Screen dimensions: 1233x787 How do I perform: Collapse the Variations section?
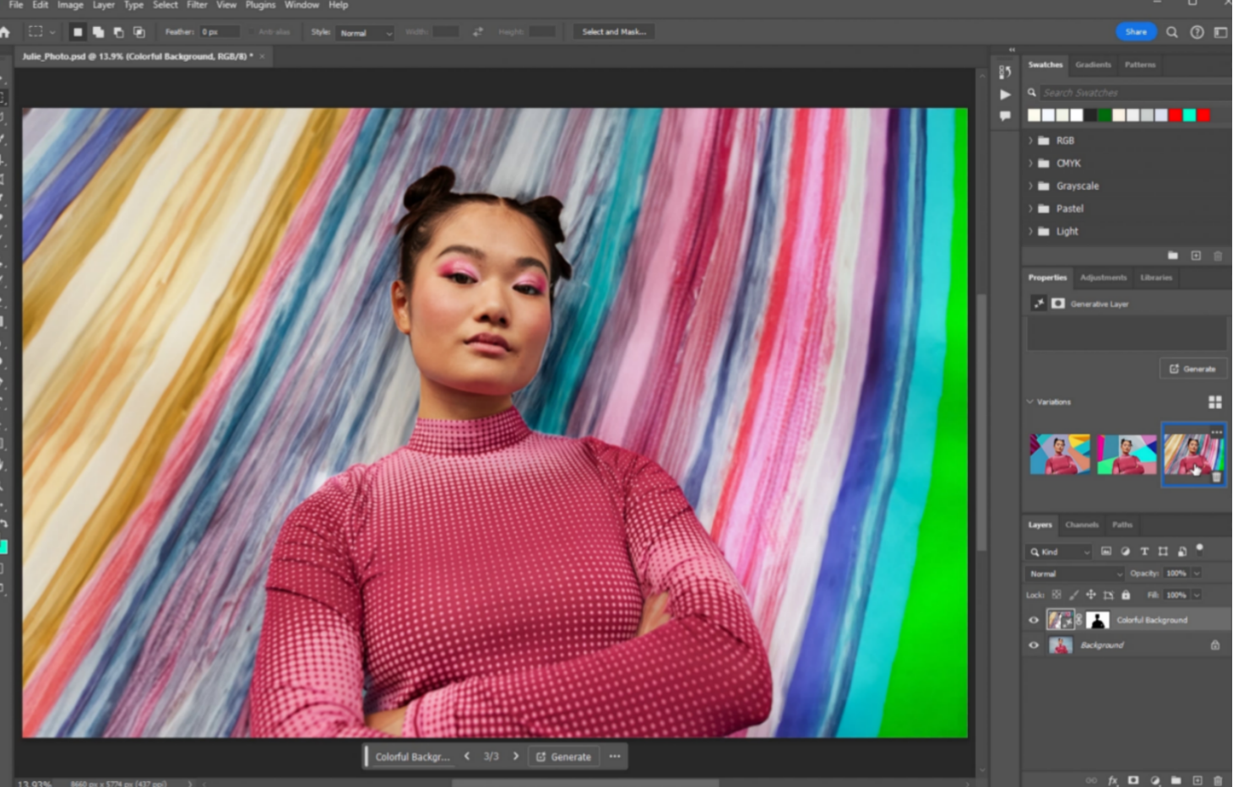[x=1030, y=402]
